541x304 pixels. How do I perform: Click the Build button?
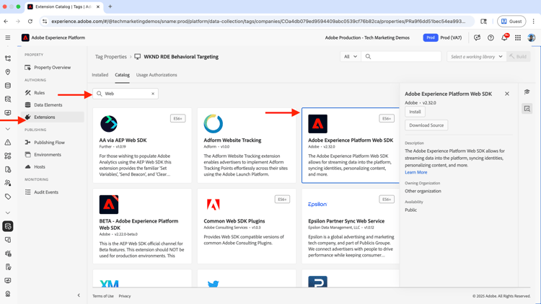coord(518,56)
